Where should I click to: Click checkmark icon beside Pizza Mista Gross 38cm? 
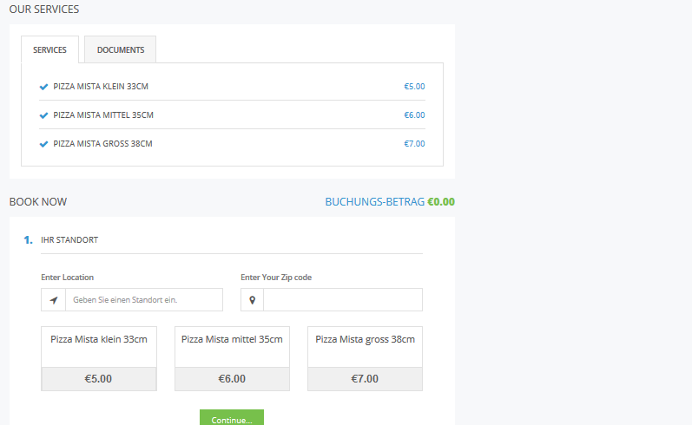[x=43, y=144]
